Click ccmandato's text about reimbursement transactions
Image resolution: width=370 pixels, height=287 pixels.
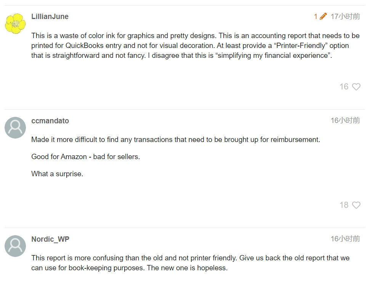176,139
